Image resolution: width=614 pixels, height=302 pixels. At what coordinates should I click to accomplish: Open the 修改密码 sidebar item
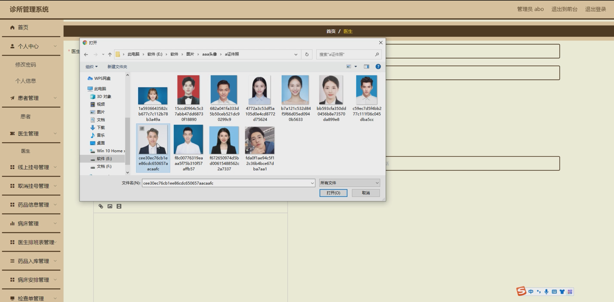pos(26,65)
